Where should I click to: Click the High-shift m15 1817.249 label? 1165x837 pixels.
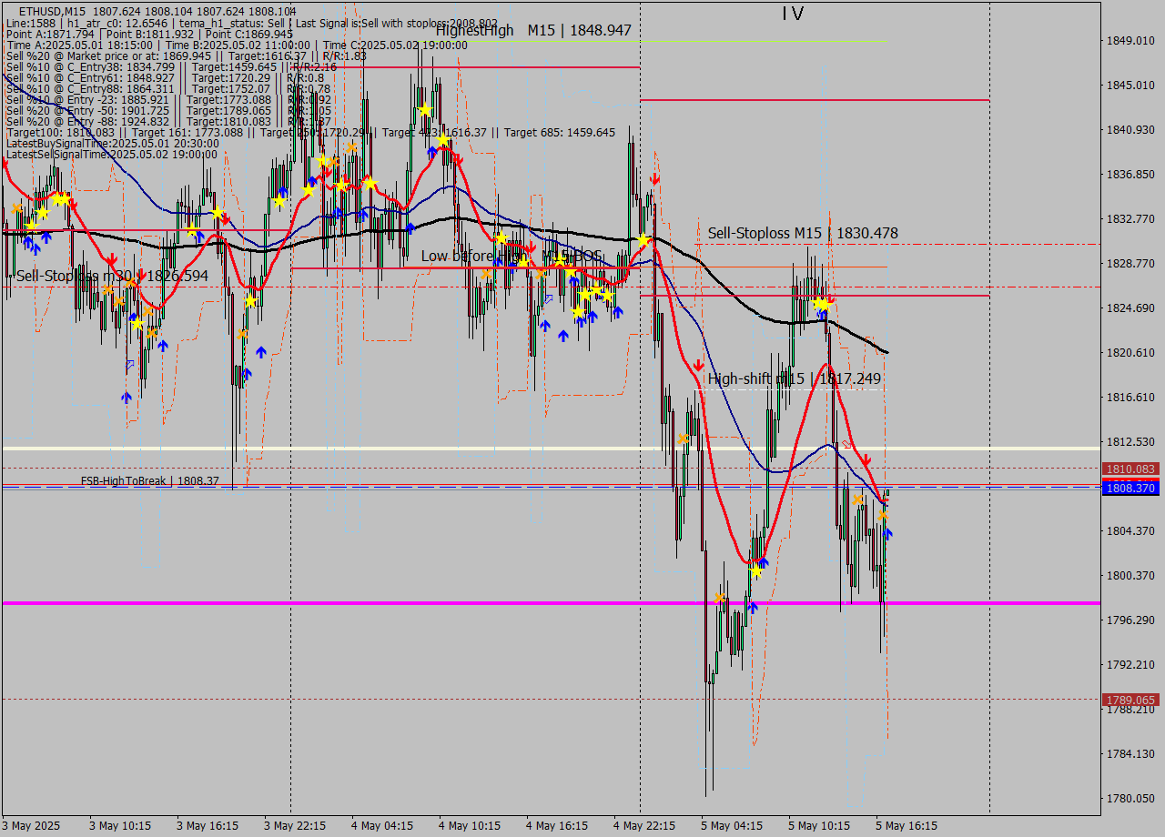click(794, 378)
